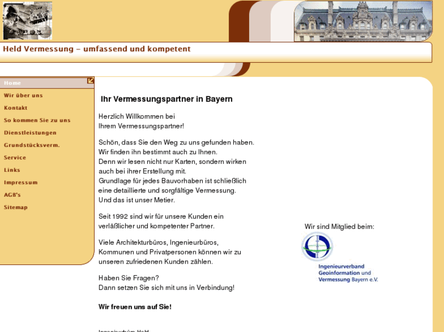Image resolution: width=444 pixels, height=332 pixels.
Task: Open the Links page
Action: coord(12,170)
